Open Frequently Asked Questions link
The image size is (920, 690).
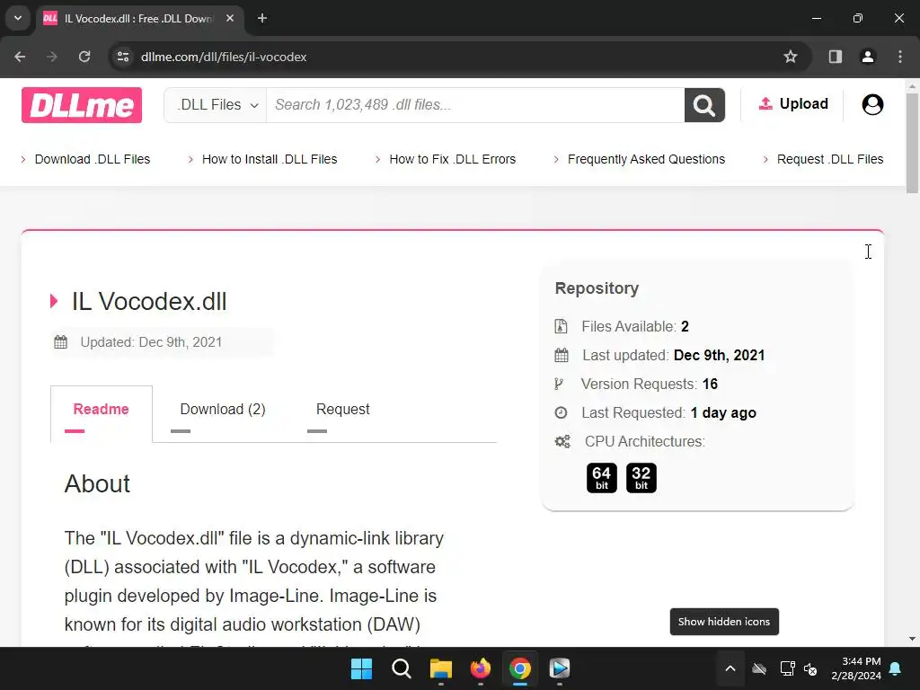(646, 159)
